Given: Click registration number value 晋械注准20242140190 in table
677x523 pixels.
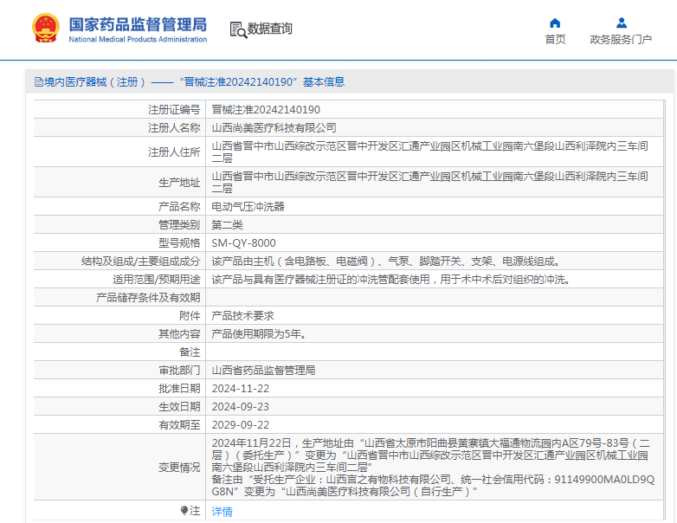Looking at the screenshot, I should click(x=266, y=110).
